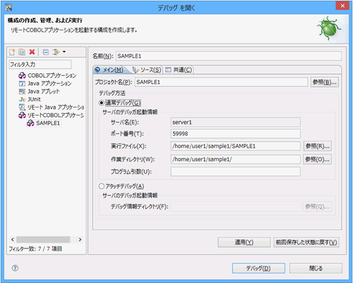This screenshot has width=353, height=283.
Task: Click the ポート番号(T) field
Action: 236,133
